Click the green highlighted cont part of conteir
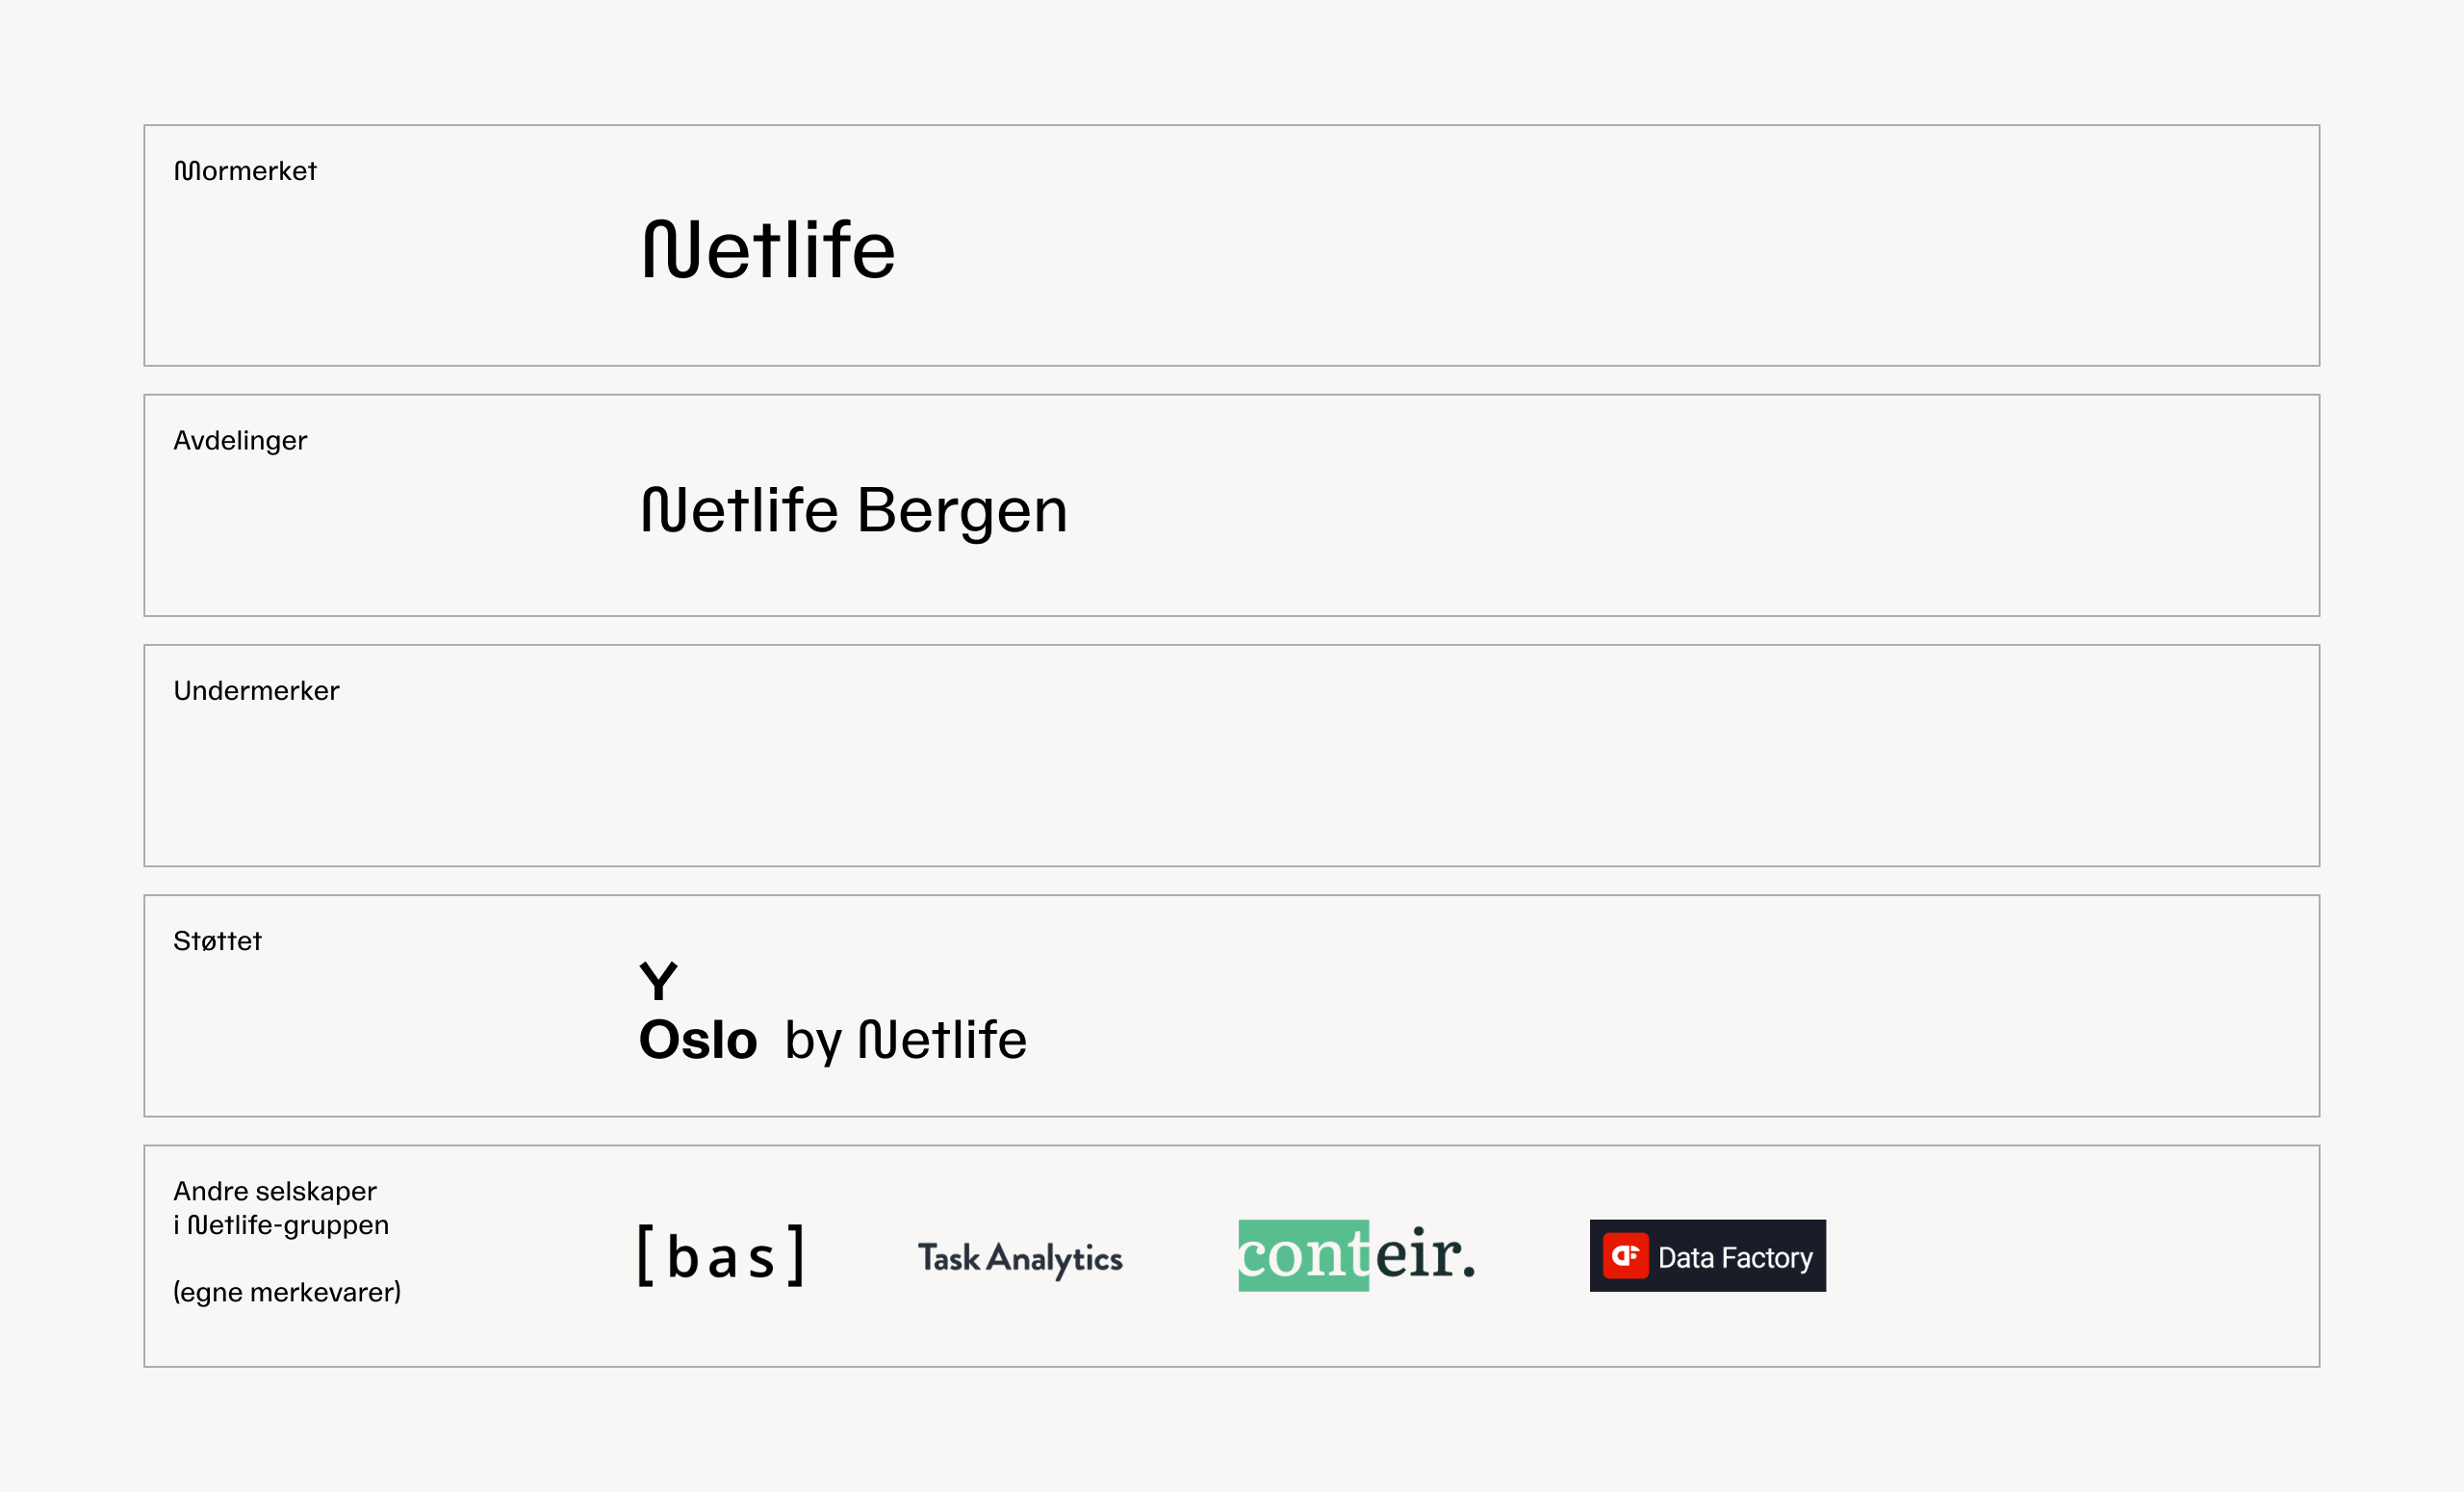Viewport: 2464px width, 1492px height. tap(1303, 1255)
